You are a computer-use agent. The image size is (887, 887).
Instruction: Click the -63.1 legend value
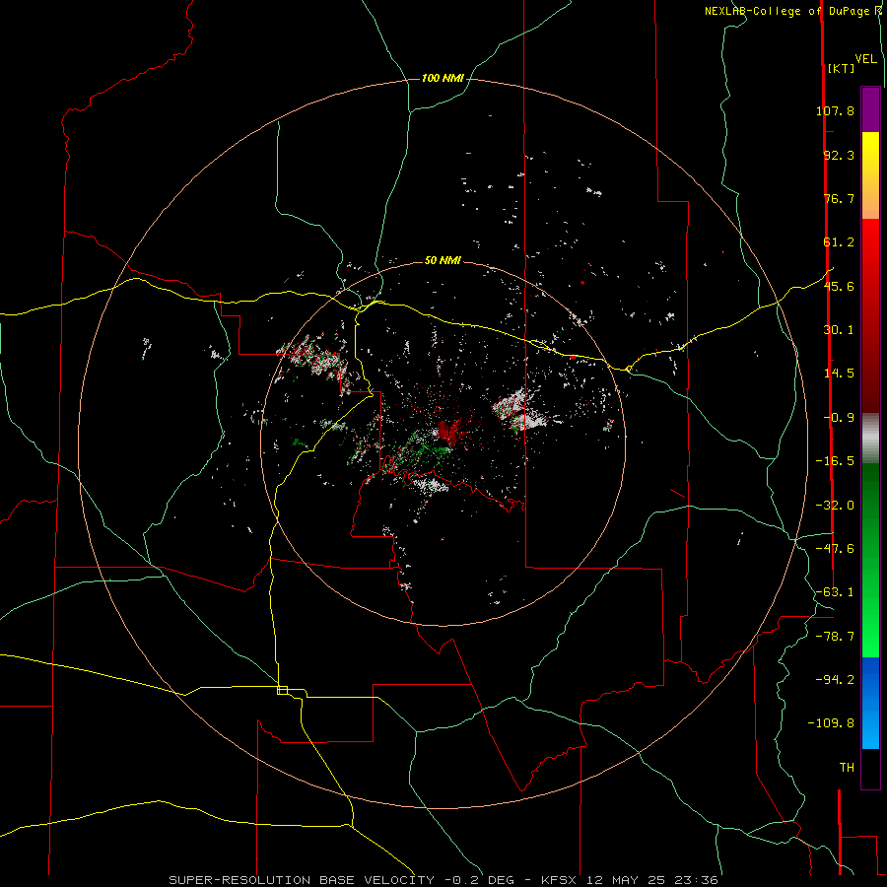[835, 592]
